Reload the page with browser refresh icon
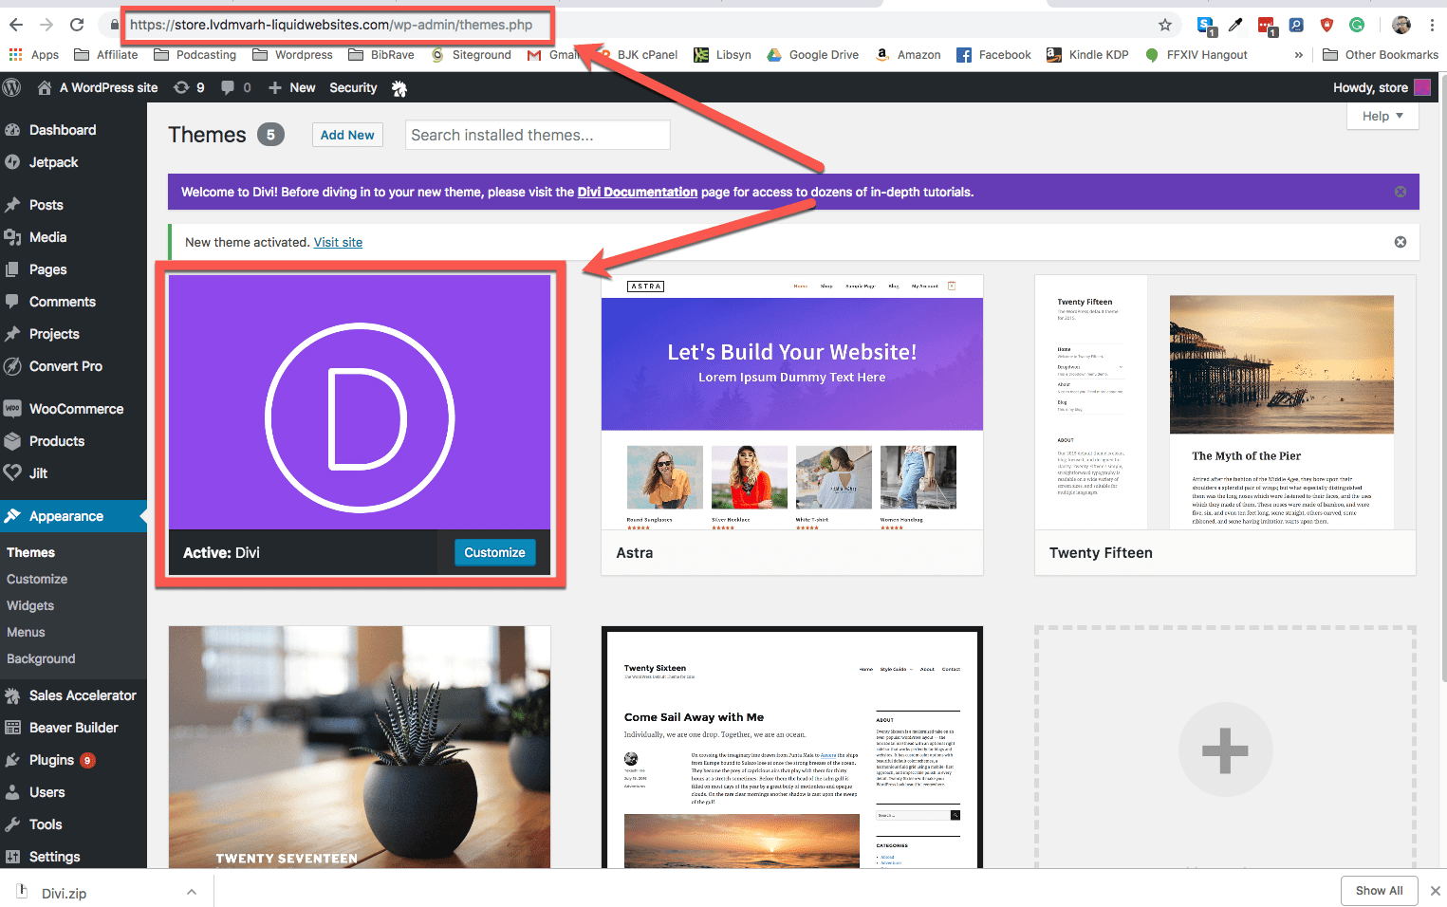1447x907 pixels. pos(77,25)
